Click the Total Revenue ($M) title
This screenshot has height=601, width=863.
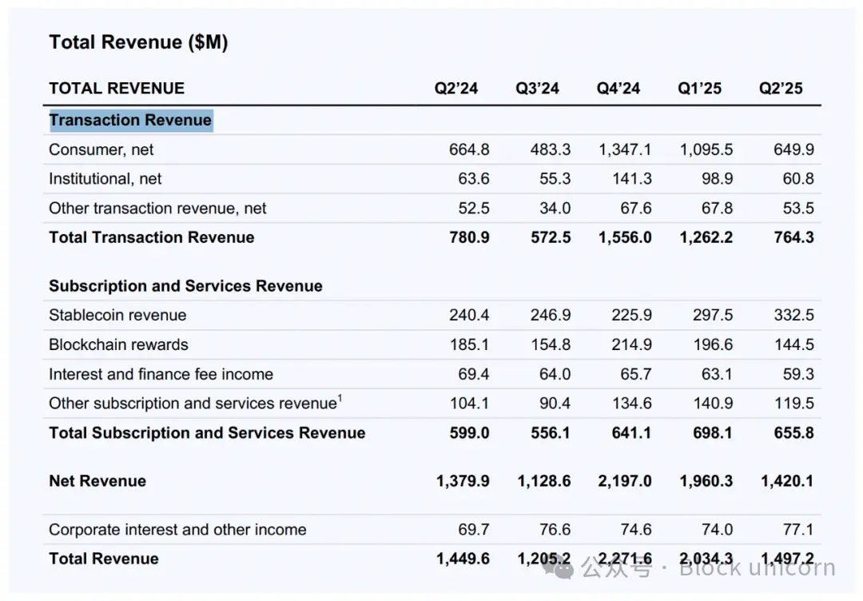click(138, 42)
